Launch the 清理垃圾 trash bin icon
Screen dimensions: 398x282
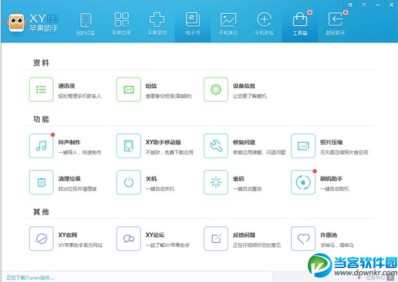point(41,182)
